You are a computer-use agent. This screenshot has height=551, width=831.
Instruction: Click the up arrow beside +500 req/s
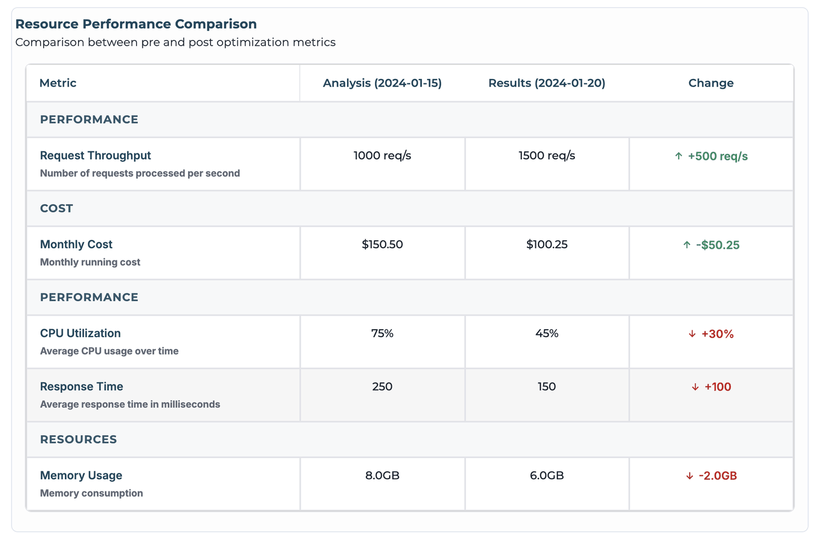point(678,156)
